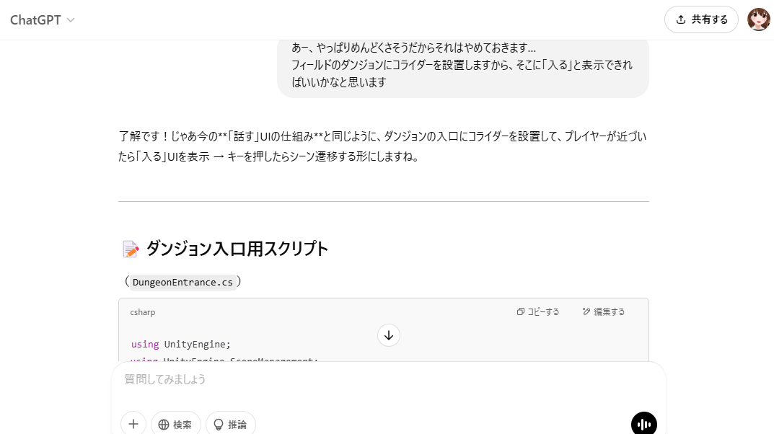The width and height of the screenshot is (774, 434).
Task: Click the 'using UnityEngine;' code line
Action: 181,344
